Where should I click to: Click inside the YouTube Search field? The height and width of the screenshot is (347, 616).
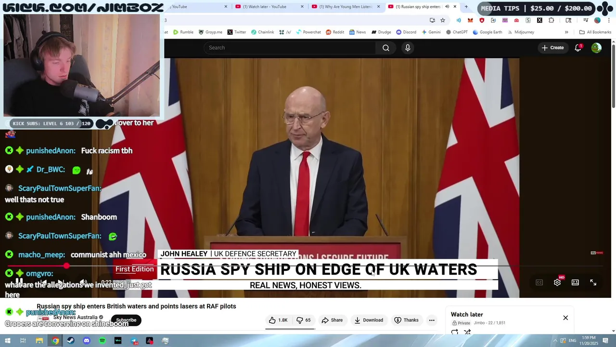290,48
